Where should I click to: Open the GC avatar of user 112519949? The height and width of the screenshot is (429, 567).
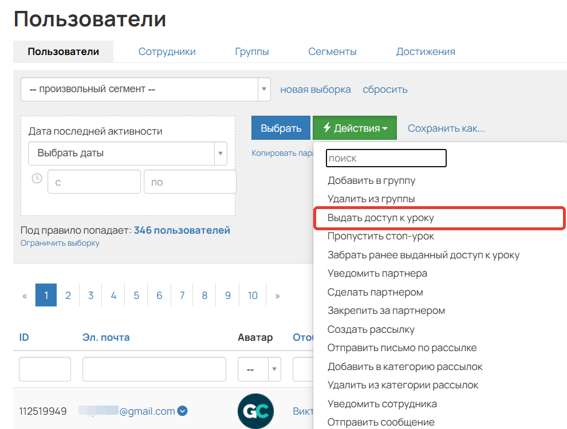[x=255, y=411]
